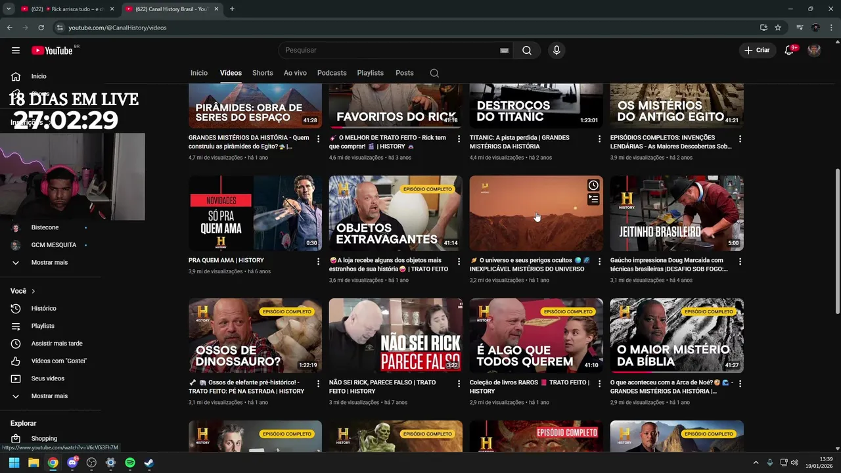Image resolution: width=841 pixels, height=473 pixels.
Task: Click the browser address bar URL
Action: coord(118,28)
